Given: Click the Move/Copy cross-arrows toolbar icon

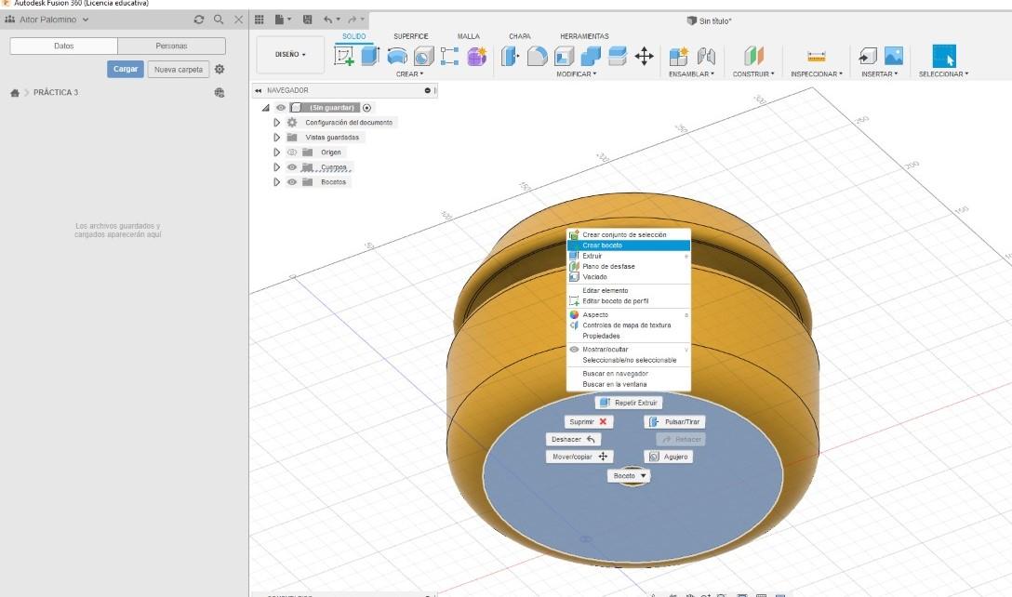Looking at the screenshot, I should [644, 56].
